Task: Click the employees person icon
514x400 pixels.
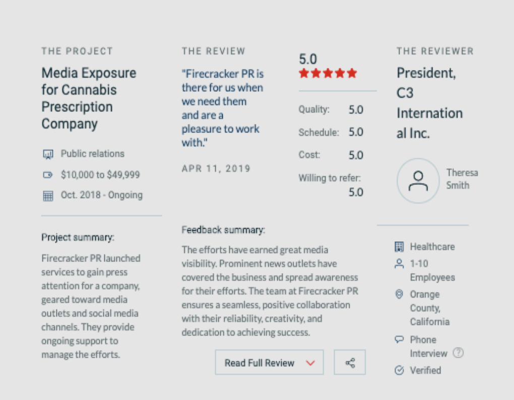Action: pos(399,263)
